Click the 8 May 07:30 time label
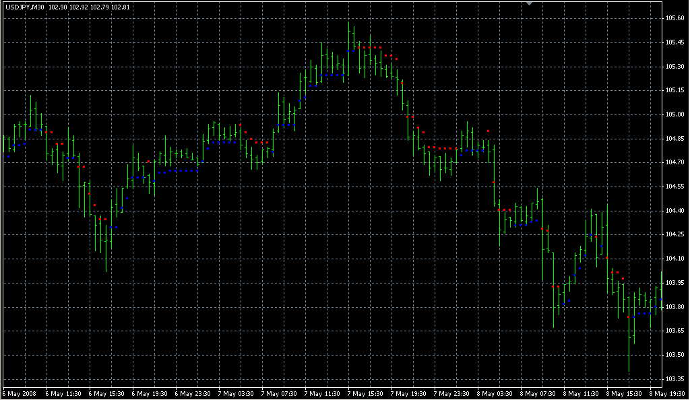 (538, 393)
